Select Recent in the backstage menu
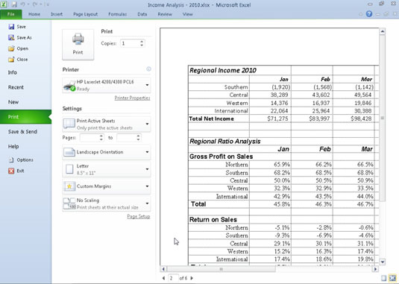 (x=16, y=87)
